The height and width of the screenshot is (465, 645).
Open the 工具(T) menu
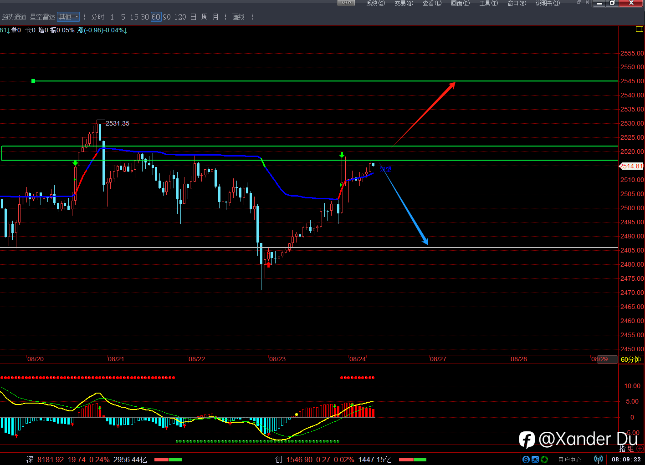click(488, 3)
